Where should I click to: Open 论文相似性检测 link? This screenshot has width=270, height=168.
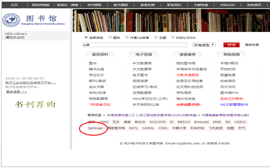point(190,87)
